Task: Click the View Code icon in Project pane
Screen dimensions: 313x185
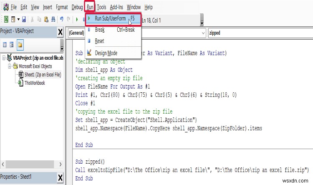Action: pyautogui.click(x=5, y=45)
